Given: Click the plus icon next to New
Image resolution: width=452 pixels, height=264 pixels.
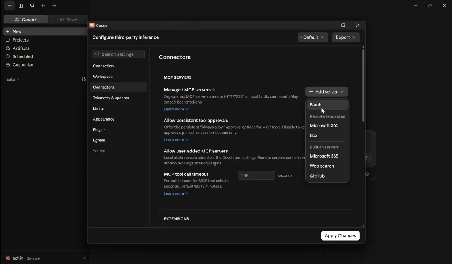Looking at the screenshot, I should coord(8,31).
